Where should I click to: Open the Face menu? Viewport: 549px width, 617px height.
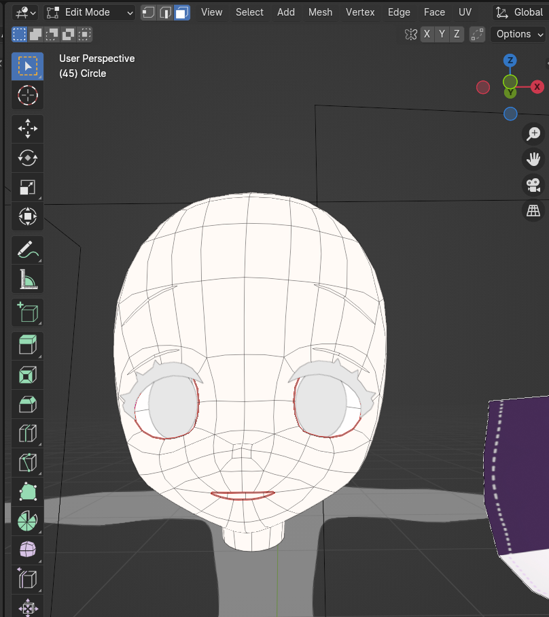(434, 13)
